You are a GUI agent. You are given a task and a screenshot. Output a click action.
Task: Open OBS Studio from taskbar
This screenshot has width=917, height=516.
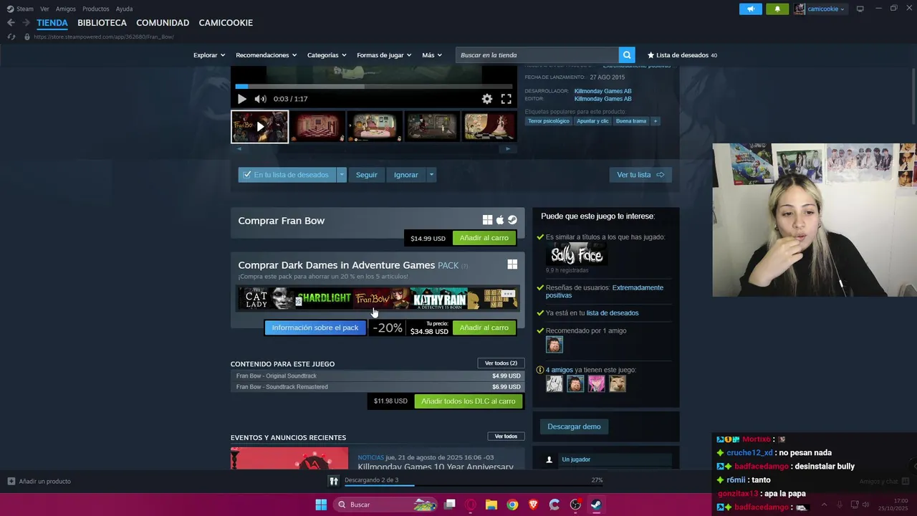click(575, 505)
